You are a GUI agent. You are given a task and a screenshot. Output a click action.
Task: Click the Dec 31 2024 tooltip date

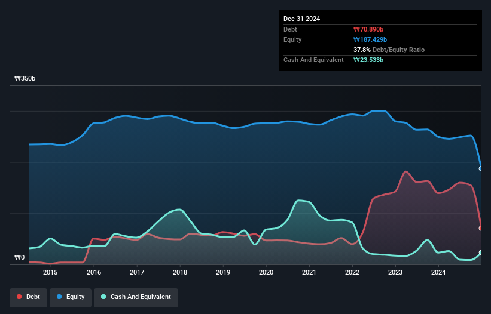301,19
